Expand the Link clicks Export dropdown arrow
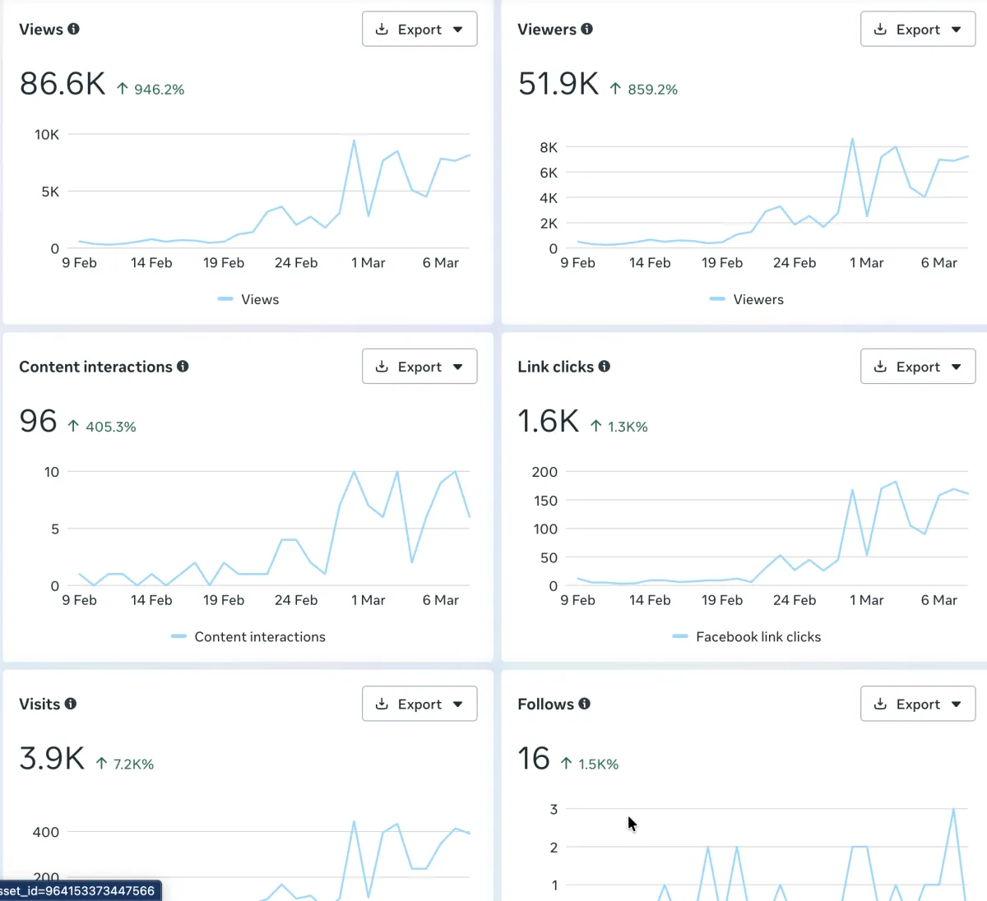The height and width of the screenshot is (901, 987). pyautogui.click(x=957, y=367)
